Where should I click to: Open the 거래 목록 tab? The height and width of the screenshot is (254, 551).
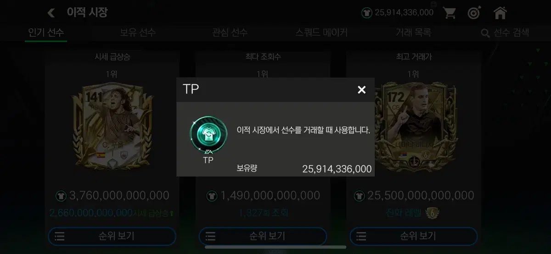tap(413, 33)
